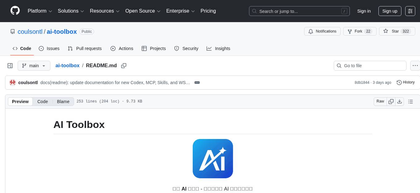Expand the truncated commit message
Viewport: 420px width, 193px height.
click(x=197, y=82)
